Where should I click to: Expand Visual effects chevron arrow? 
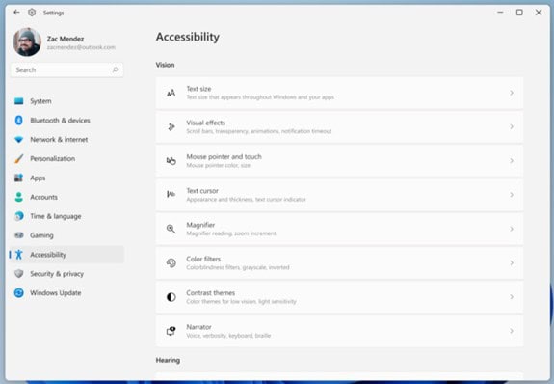tap(512, 126)
